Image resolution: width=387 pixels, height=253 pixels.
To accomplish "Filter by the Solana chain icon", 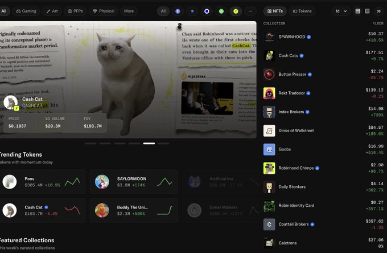I will (x=192, y=11).
